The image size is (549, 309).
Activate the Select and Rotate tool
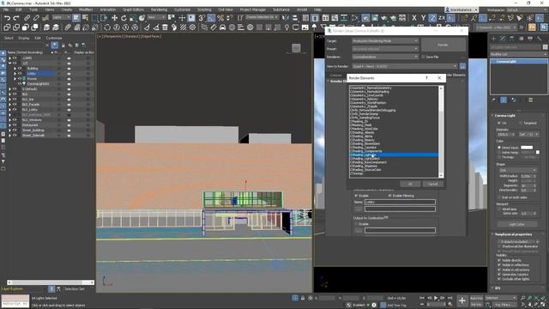tap(124, 17)
